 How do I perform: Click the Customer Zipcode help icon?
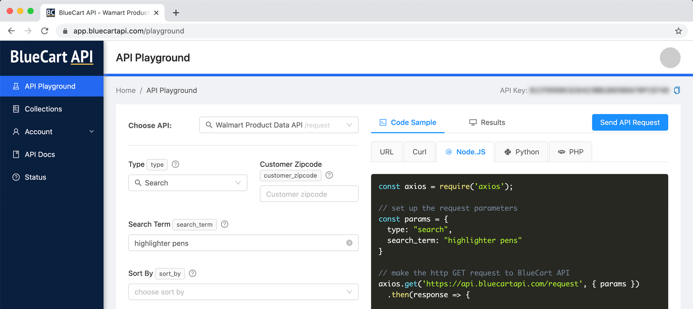point(329,175)
